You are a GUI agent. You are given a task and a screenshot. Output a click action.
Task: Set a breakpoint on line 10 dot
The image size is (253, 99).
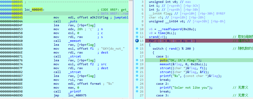(x=137, y=29)
